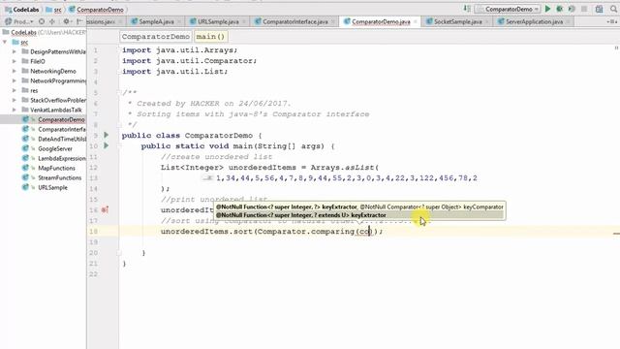Expand the res folder
This screenshot has height=349, width=620.
(15, 90)
